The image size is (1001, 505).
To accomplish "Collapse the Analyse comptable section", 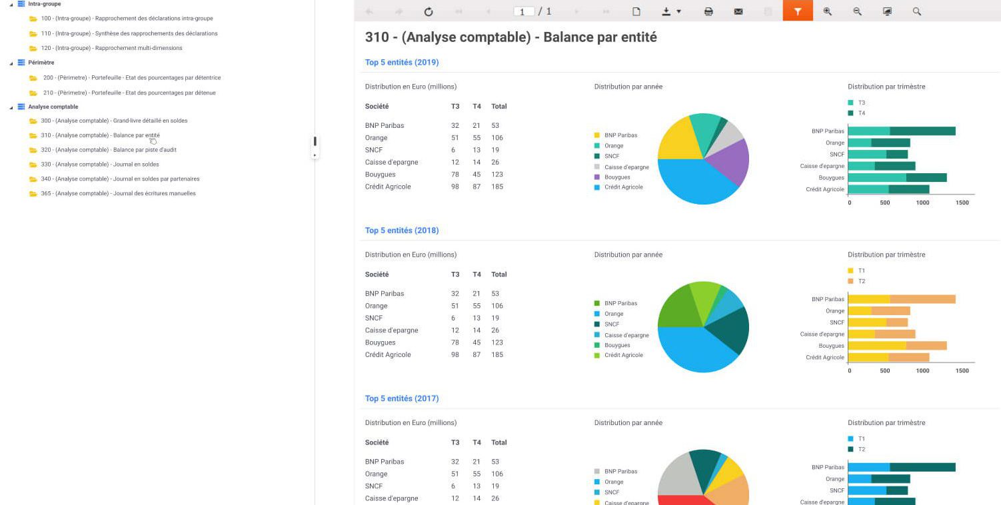I will (10, 107).
